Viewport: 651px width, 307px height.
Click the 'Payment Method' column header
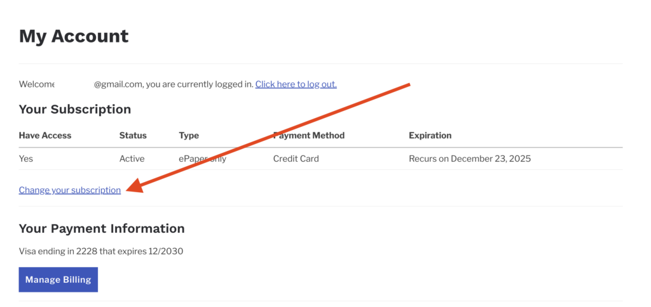[x=309, y=136]
